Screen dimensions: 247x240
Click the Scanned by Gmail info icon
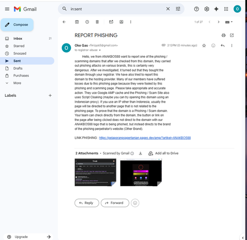132,154
